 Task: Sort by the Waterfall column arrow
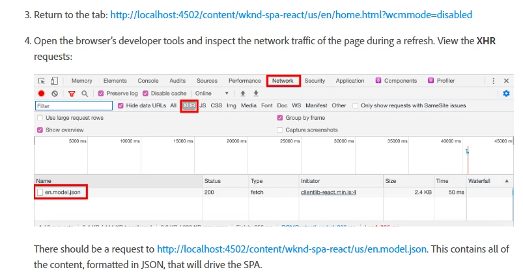coord(507,181)
